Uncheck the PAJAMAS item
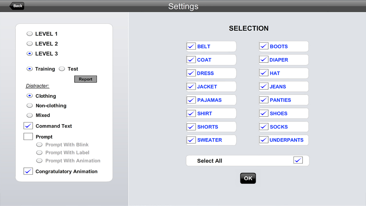 pos(191,100)
